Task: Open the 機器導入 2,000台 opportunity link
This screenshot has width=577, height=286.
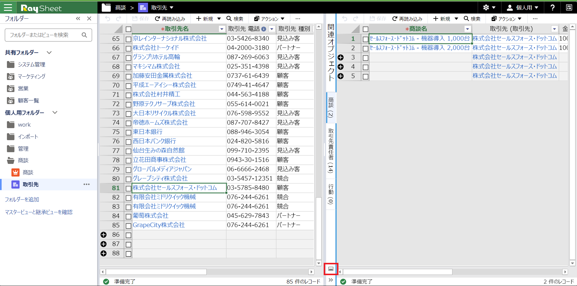Action: click(420, 48)
